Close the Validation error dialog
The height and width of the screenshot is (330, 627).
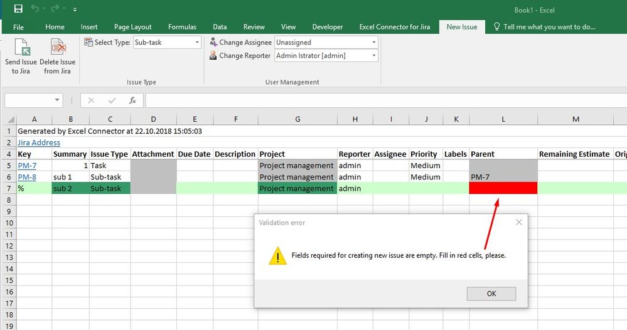point(519,222)
